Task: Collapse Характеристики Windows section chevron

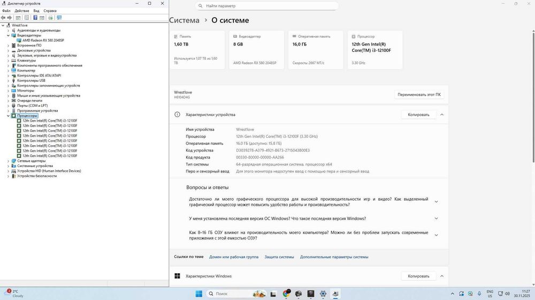Action: (x=442, y=276)
